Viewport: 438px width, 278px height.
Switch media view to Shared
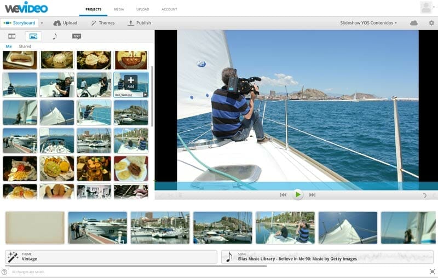[x=25, y=47]
